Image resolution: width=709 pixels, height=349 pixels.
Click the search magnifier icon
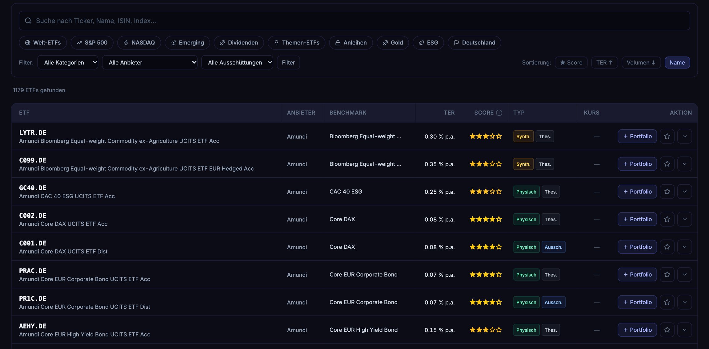(x=28, y=21)
